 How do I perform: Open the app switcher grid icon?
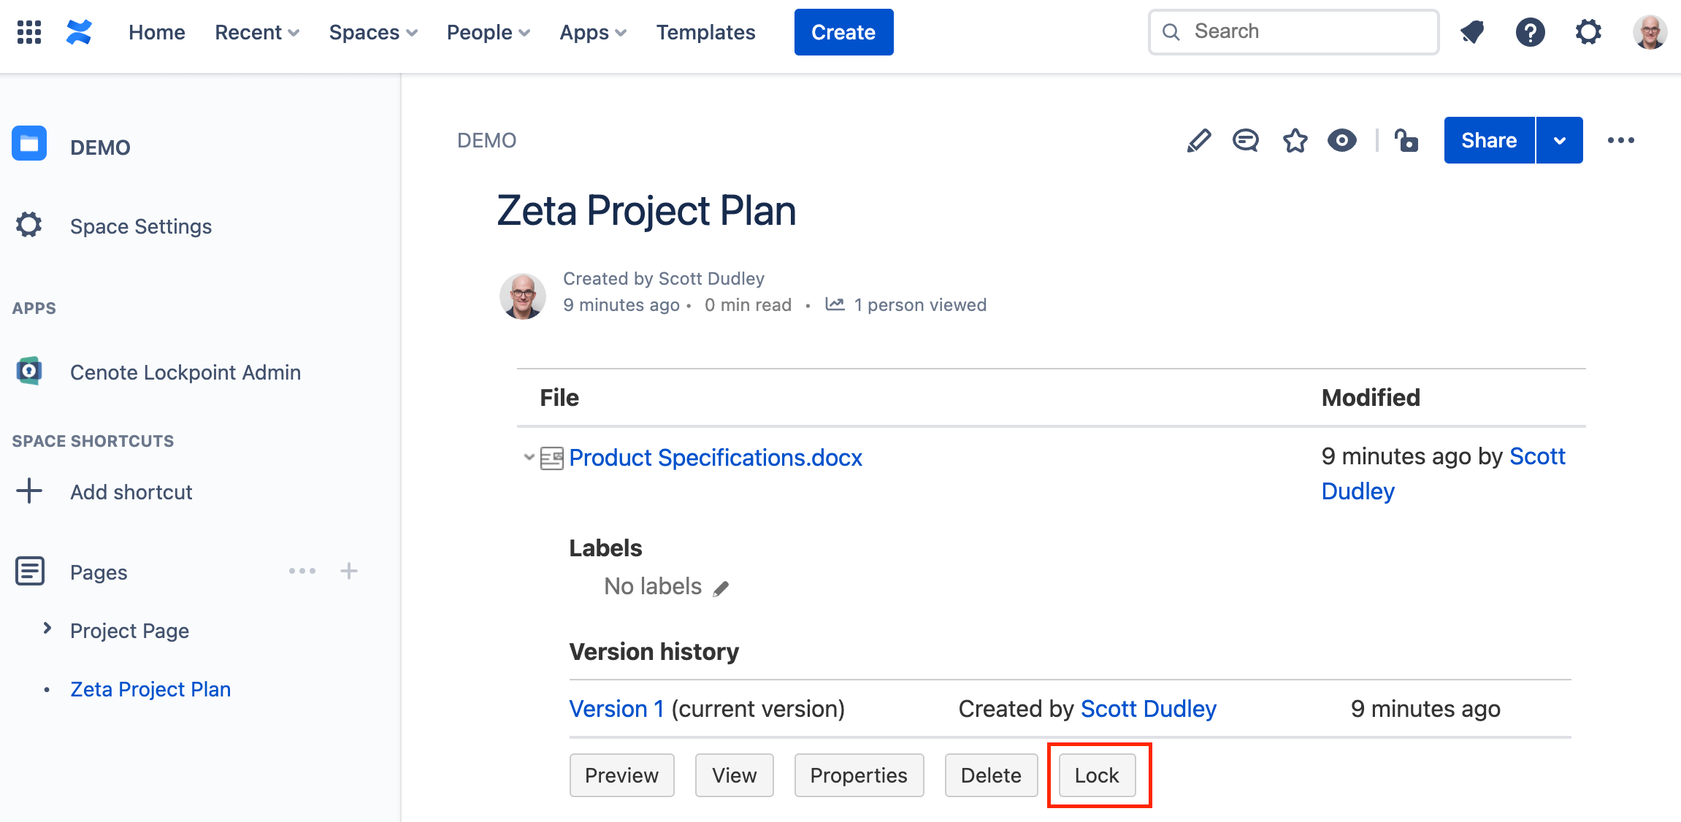tap(29, 32)
